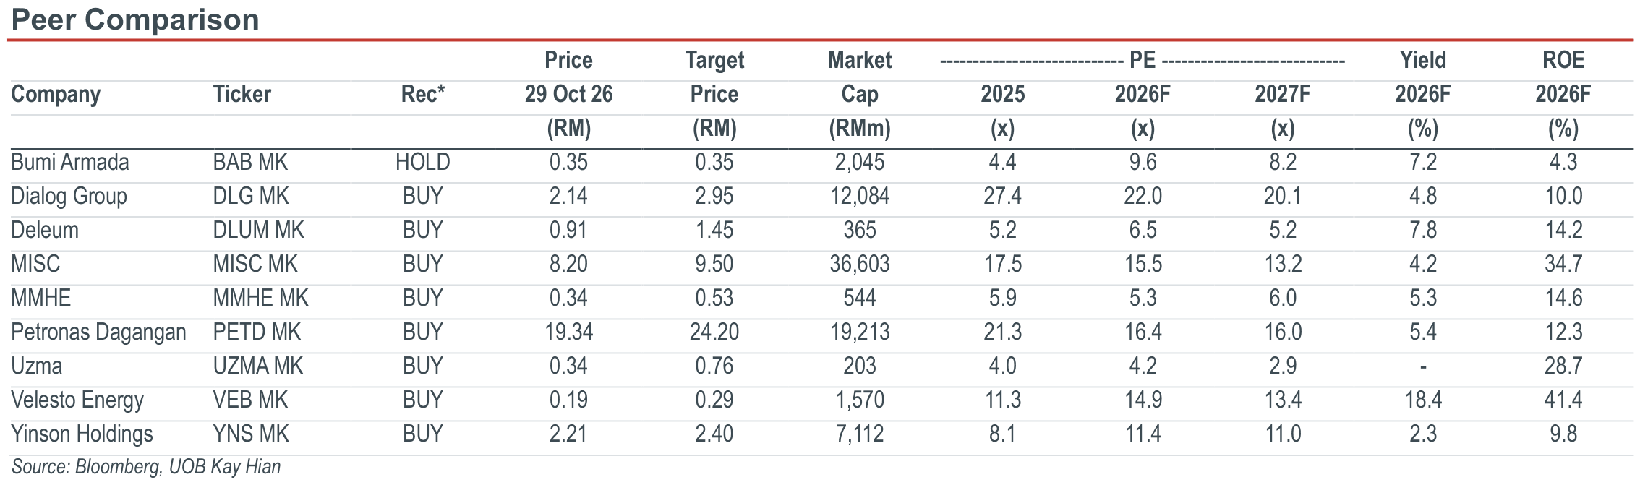Click the Peer Comparison heading
This screenshot has height=485, width=1640.
click(135, 20)
